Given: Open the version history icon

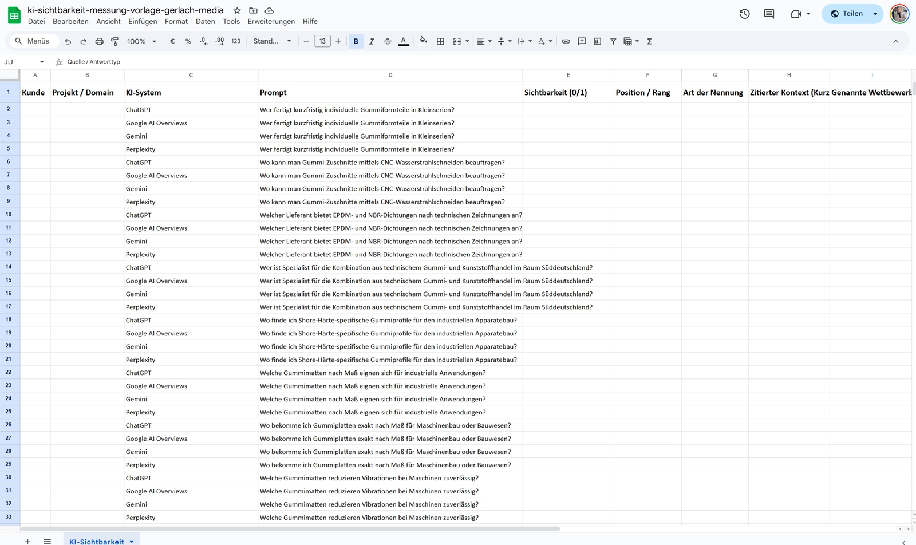Looking at the screenshot, I should (744, 14).
